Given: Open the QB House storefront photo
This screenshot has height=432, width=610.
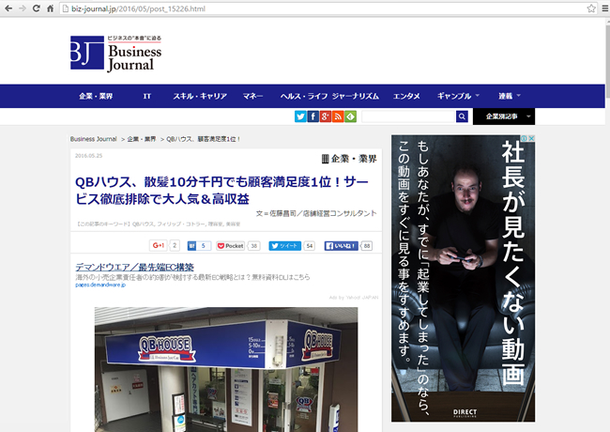Looking at the screenshot, I should click(225, 368).
